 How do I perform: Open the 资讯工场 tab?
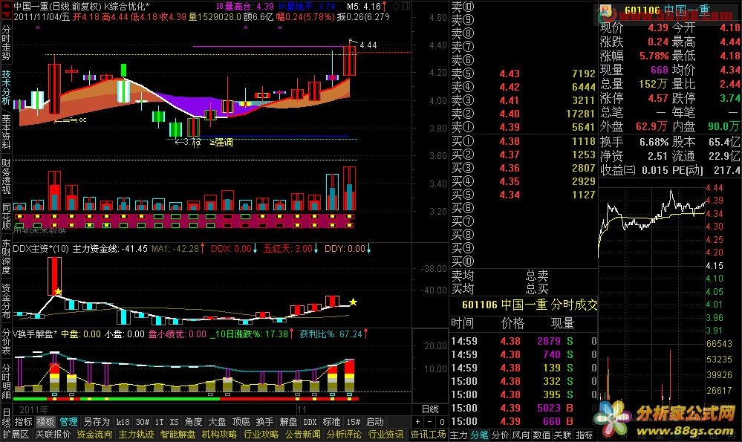click(x=428, y=435)
